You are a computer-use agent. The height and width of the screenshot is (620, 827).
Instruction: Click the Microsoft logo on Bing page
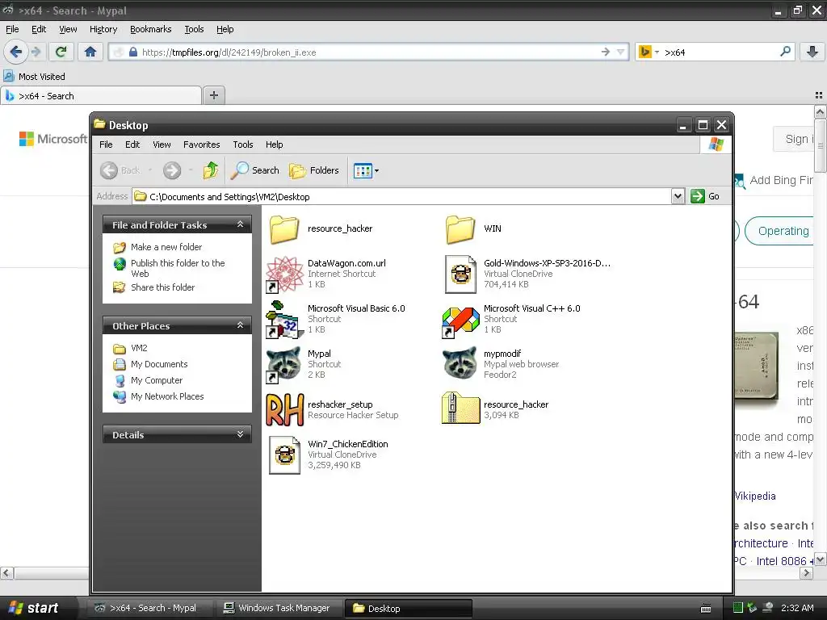52,139
